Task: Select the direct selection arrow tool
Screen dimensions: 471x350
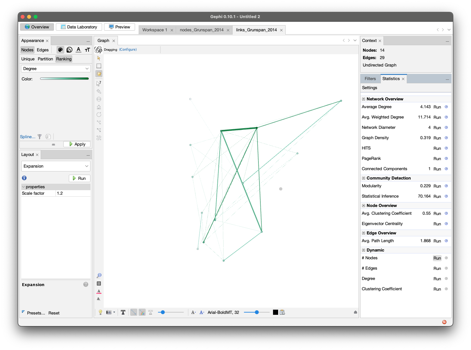Action: click(x=99, y=58)
